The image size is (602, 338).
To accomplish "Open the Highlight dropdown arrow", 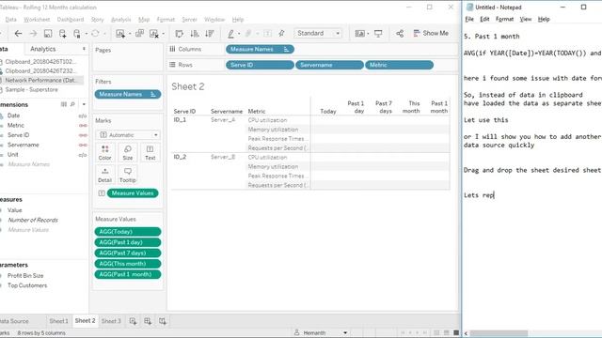I will point(239,34).
